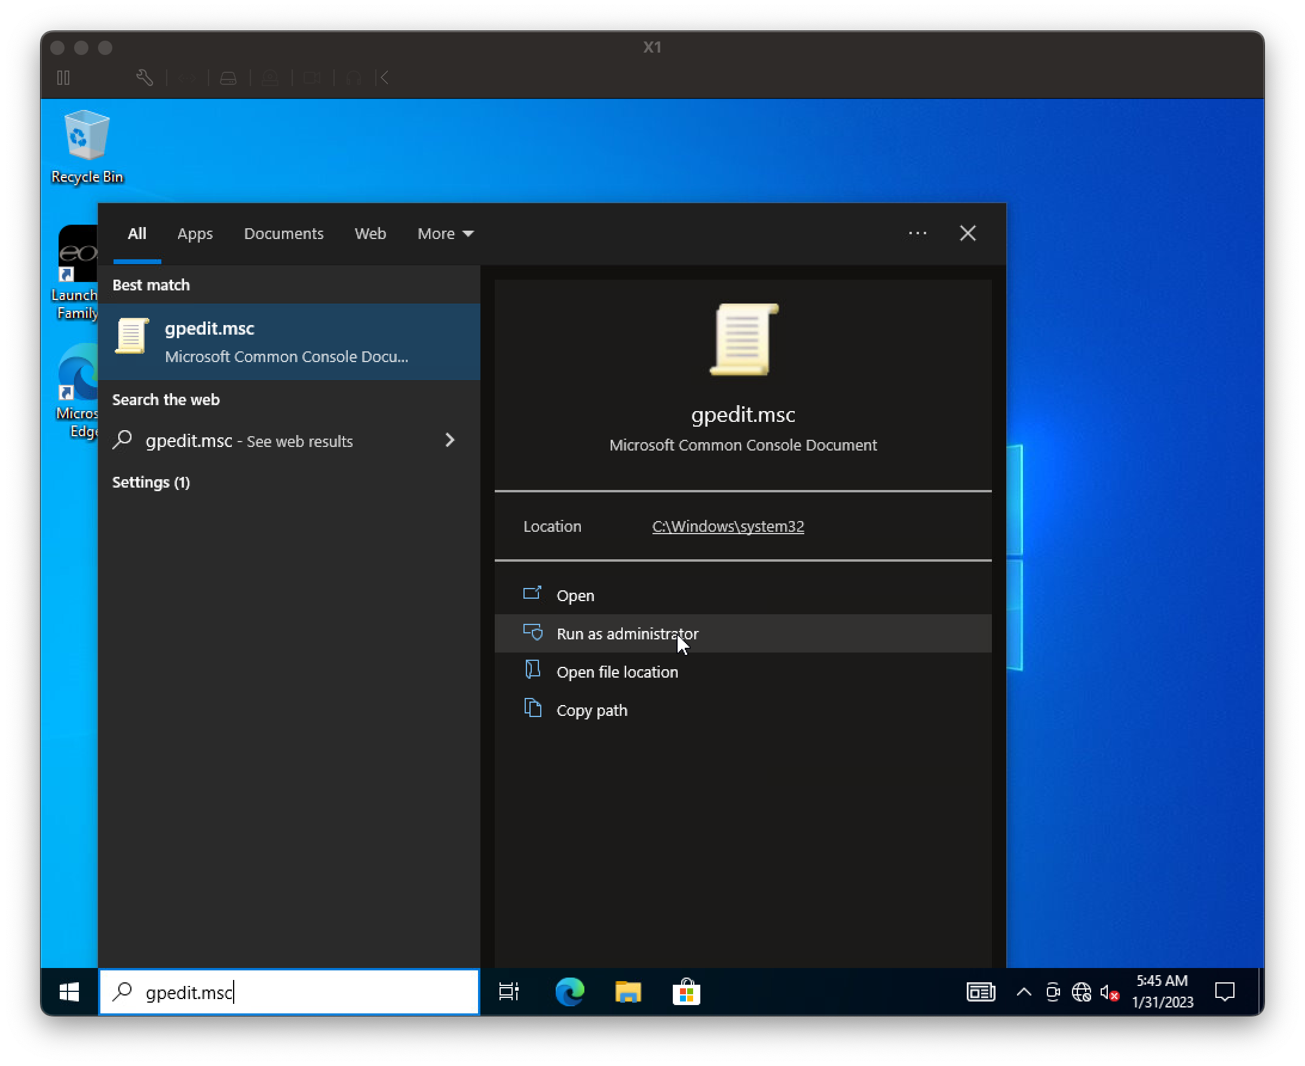Switch to the Web search tab

point(370,234)
